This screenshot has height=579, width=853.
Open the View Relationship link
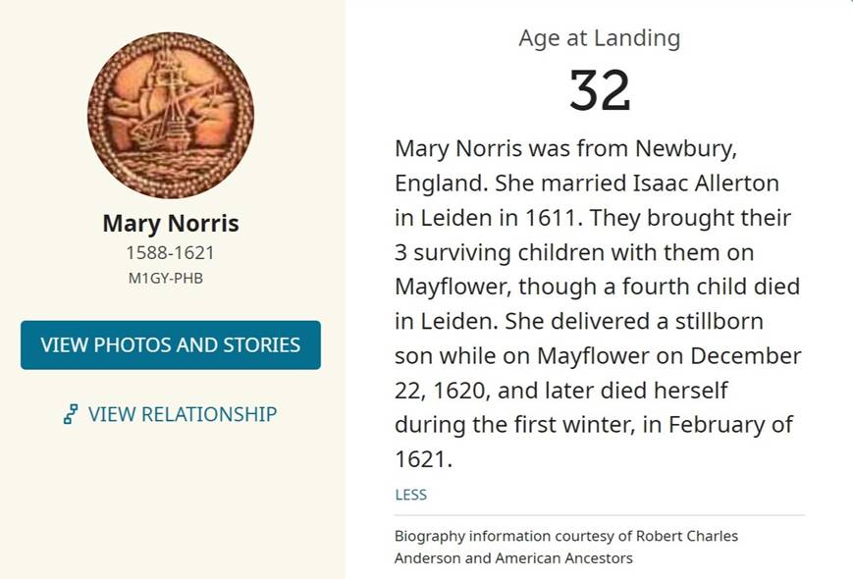coord(182,414)
